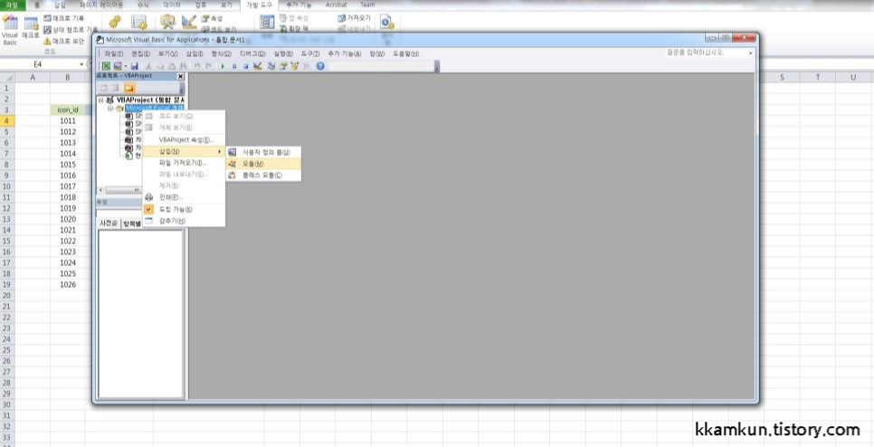Toggle 상대 참조로 기록 in Excel ribbon
874x447 pixels.
(71, 30)
